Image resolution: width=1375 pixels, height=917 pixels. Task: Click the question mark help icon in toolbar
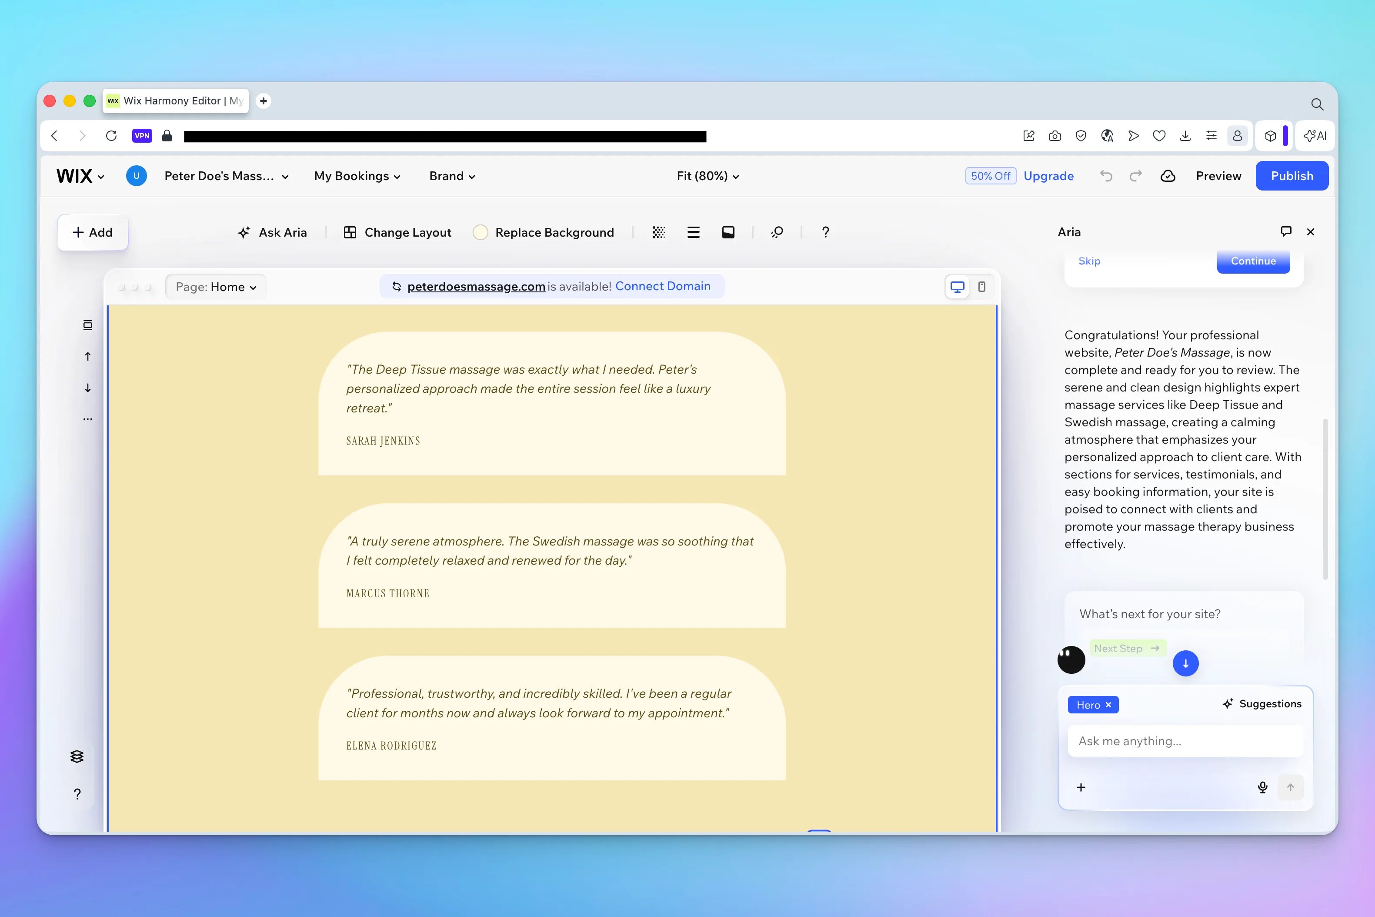click(x=825, y=232)
